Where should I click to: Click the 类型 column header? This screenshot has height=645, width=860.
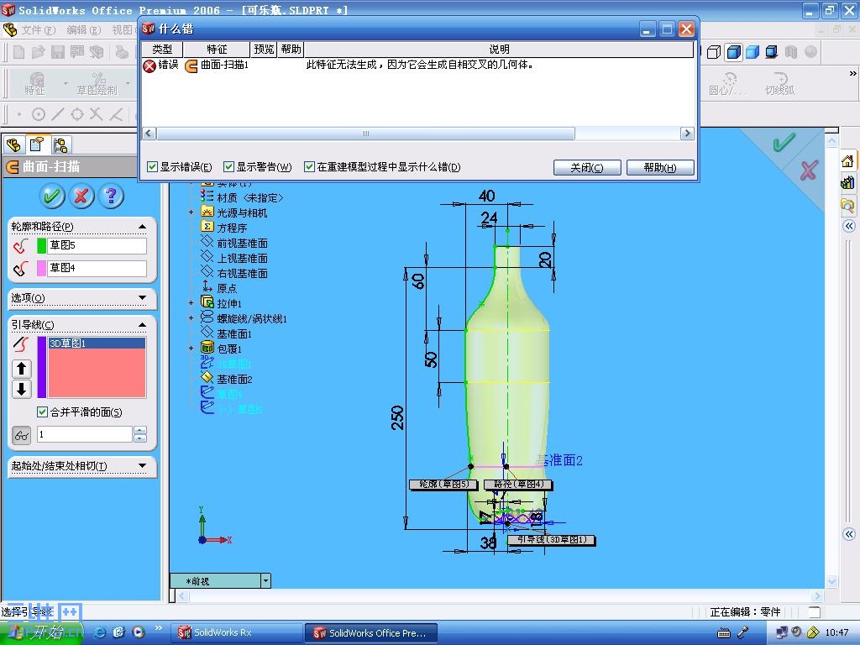pyautogui.click(x=162, y=50)
